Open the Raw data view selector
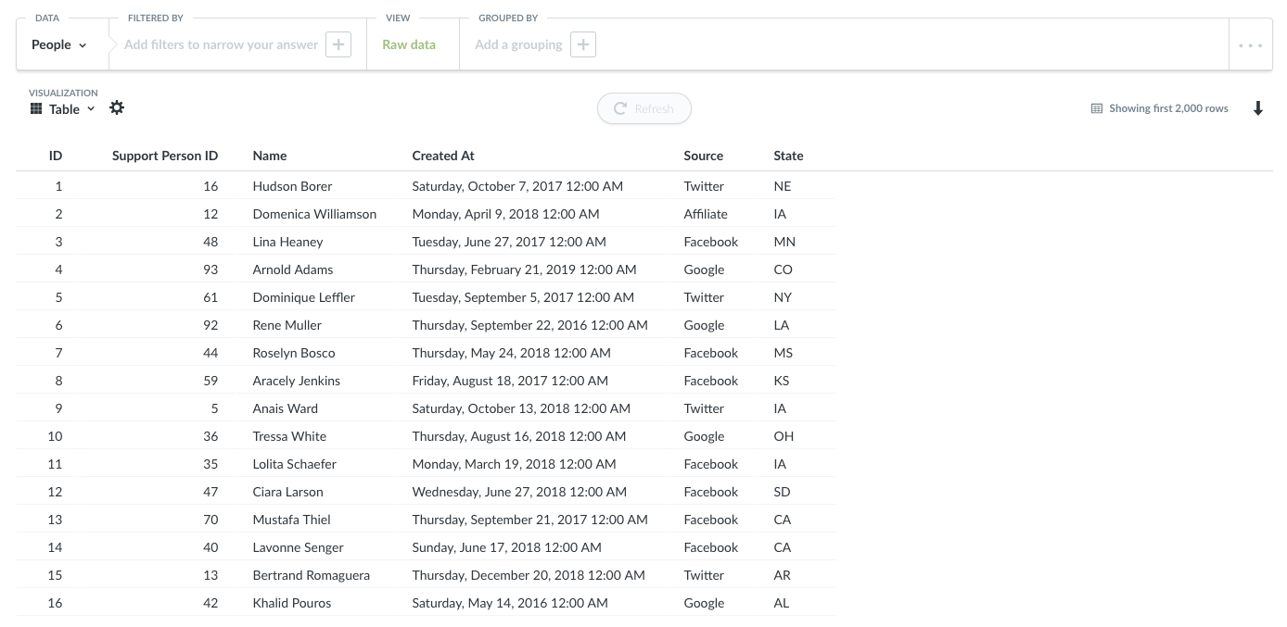Image resolution: width=1287 pixels, height=627 pixels. [409, 44]
